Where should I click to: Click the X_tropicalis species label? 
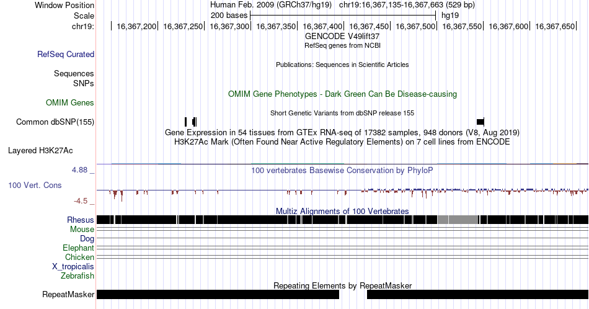tap(73, 267)
